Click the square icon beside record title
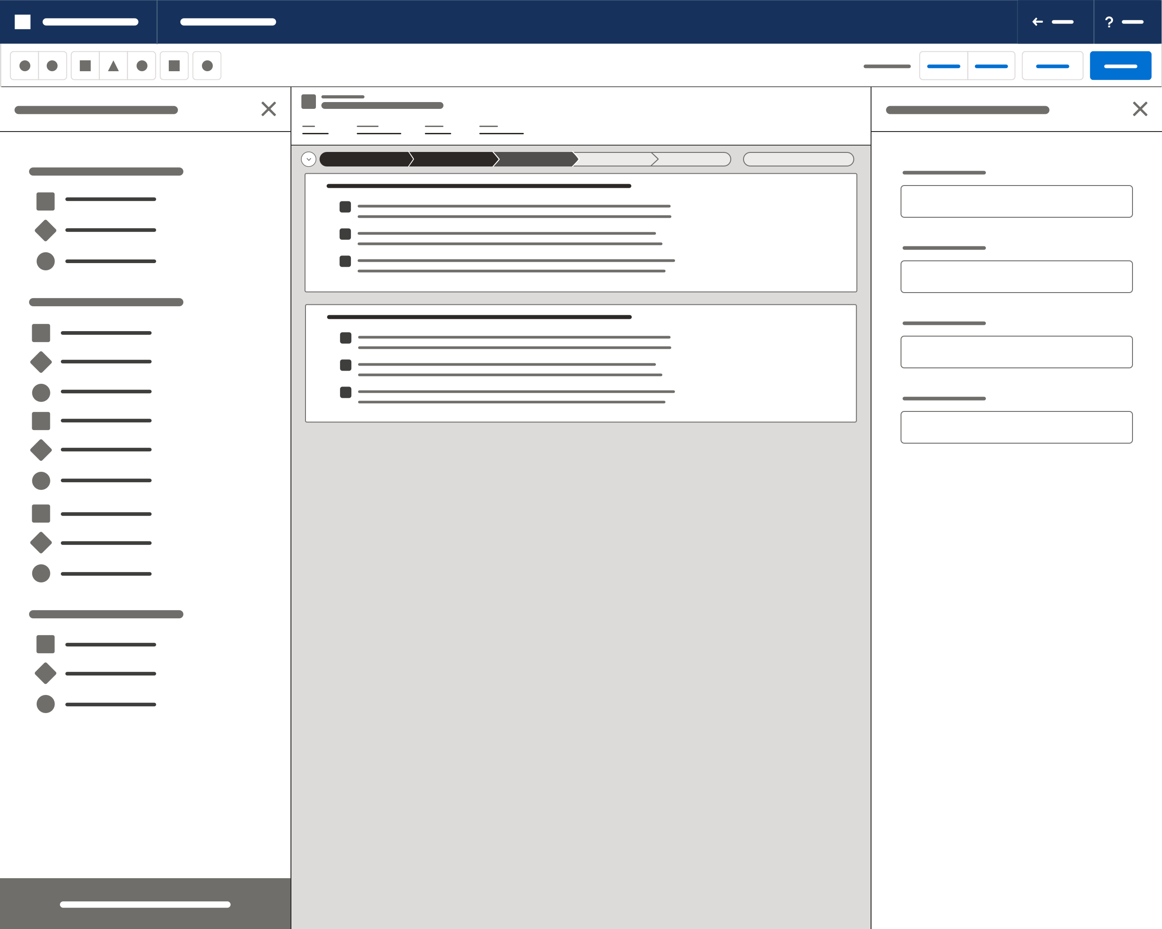The width and height of the screenshot is (1162, 929). point(308,102)
